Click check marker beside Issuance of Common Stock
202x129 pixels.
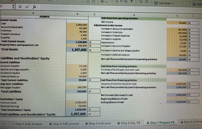pos(189,84)
